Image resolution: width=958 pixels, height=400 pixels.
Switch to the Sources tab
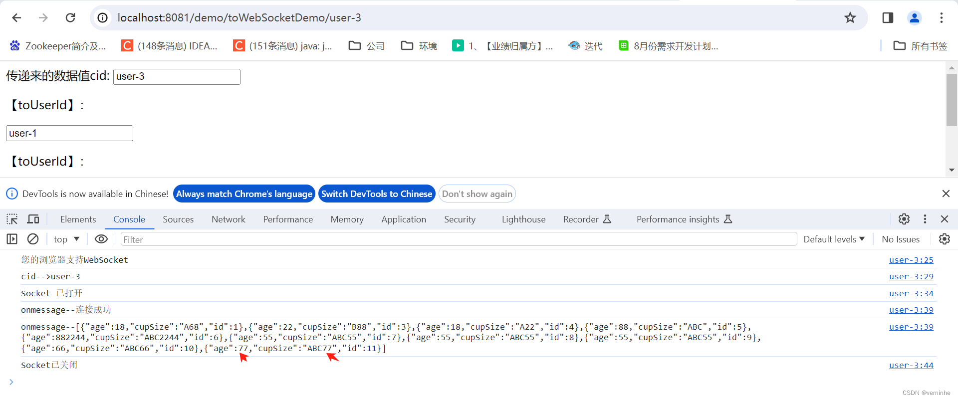(178, 219)
